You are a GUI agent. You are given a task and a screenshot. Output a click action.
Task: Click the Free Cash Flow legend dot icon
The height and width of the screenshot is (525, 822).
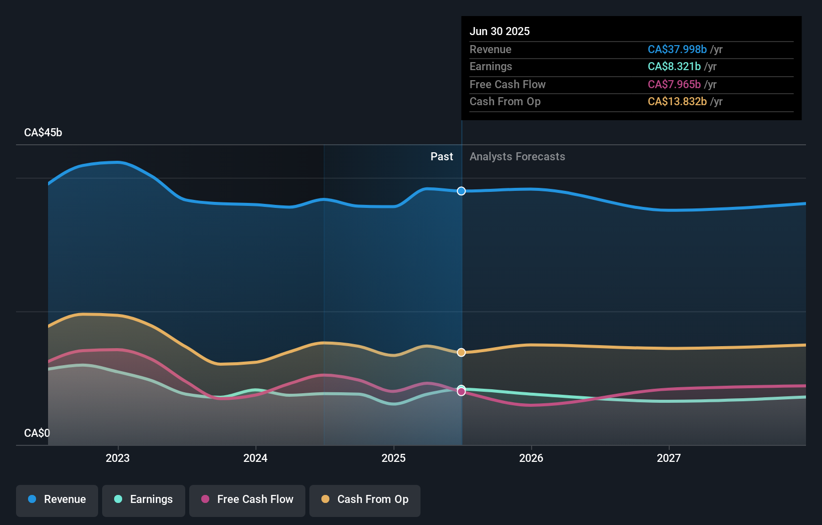(206, 499)
